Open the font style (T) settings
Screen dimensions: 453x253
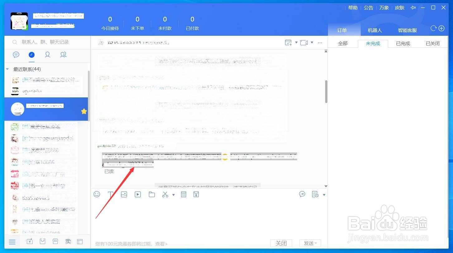tap(110, 194)
